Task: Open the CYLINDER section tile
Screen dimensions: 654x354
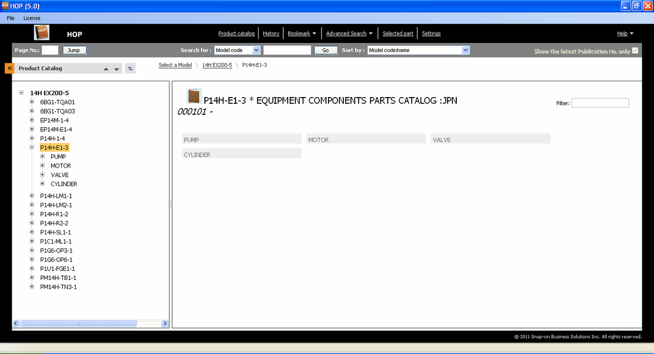Action: click(x=242, y=154)
